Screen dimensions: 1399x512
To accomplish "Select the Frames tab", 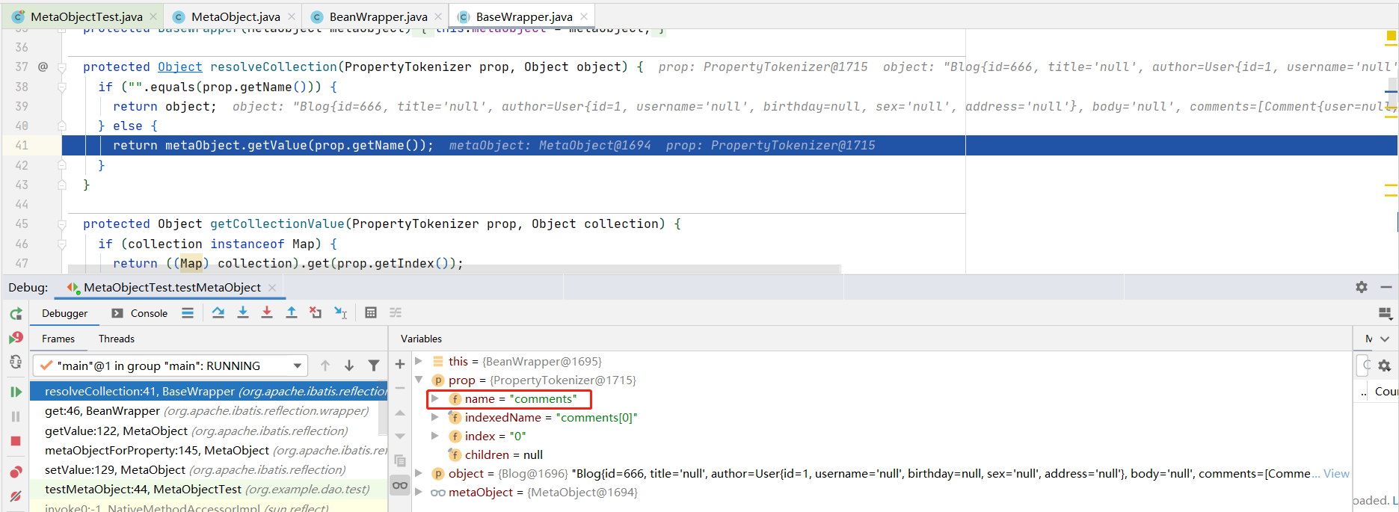I will (58, 339).
